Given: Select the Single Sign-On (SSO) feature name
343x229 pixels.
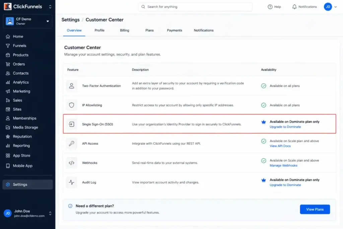Looking at the screenshot, I should click(x=97, y=124).
